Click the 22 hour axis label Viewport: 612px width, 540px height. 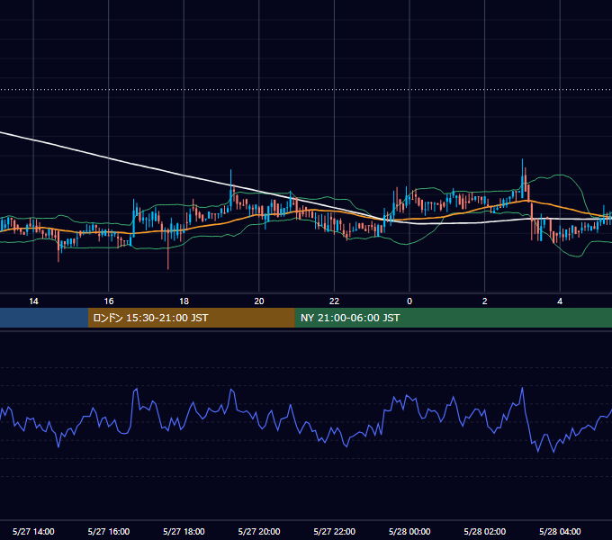(334, 301)
